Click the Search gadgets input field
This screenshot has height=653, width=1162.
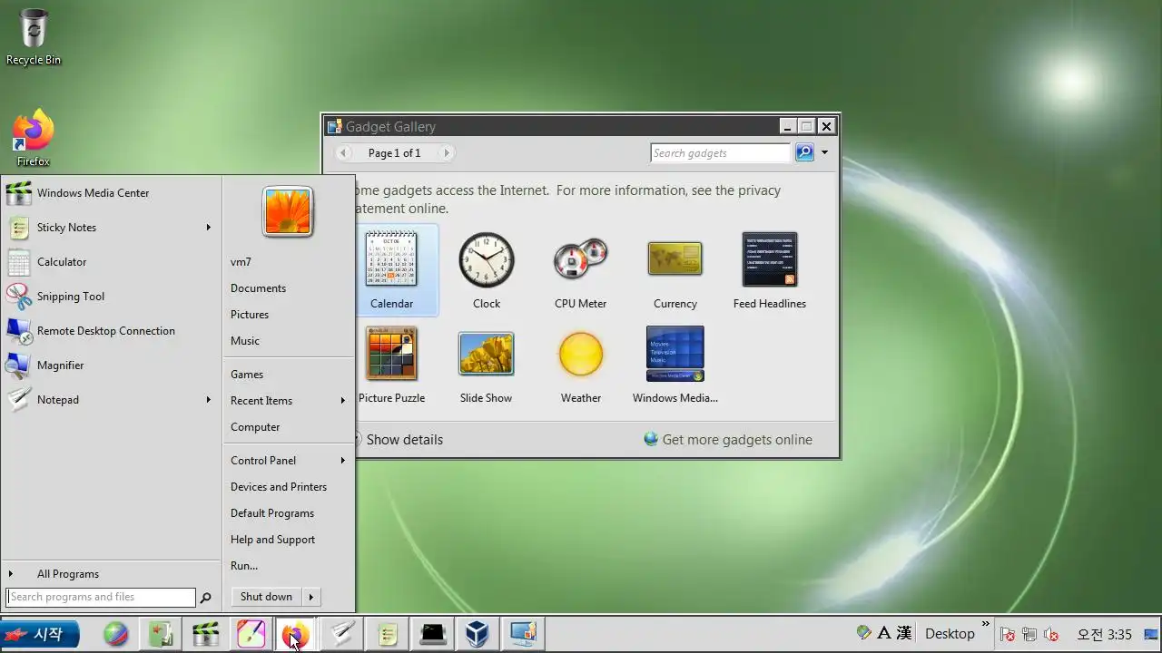[721, 152]
